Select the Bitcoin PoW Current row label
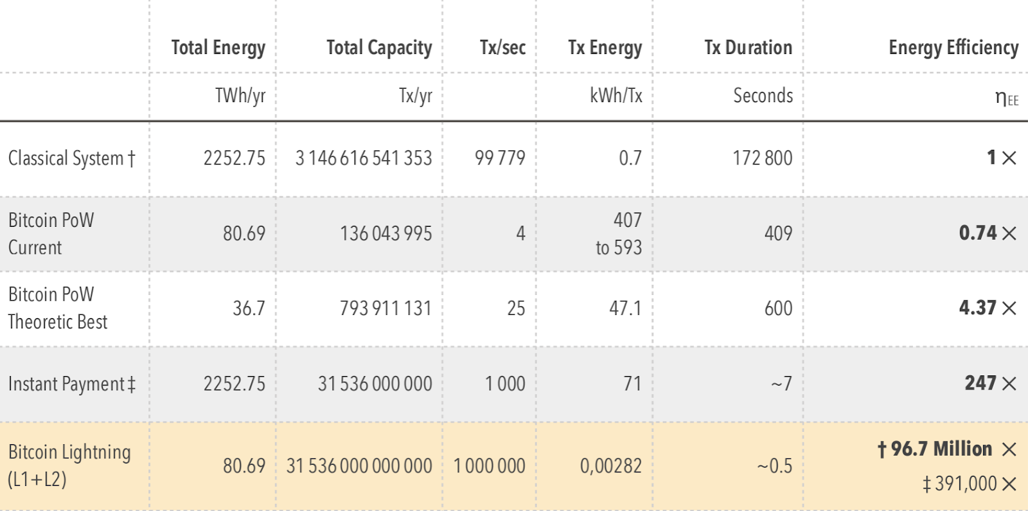The height and width of the screenshot is (511, 1028). pyautogui.click(x=51, y=233)
